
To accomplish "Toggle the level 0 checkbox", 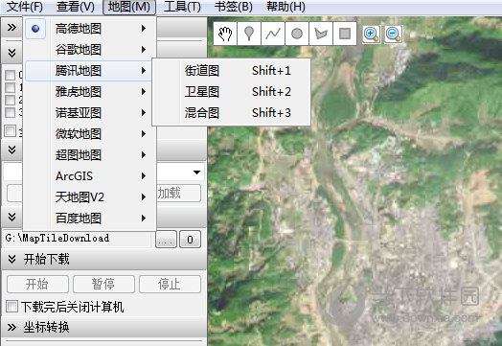I will (10, 75).
